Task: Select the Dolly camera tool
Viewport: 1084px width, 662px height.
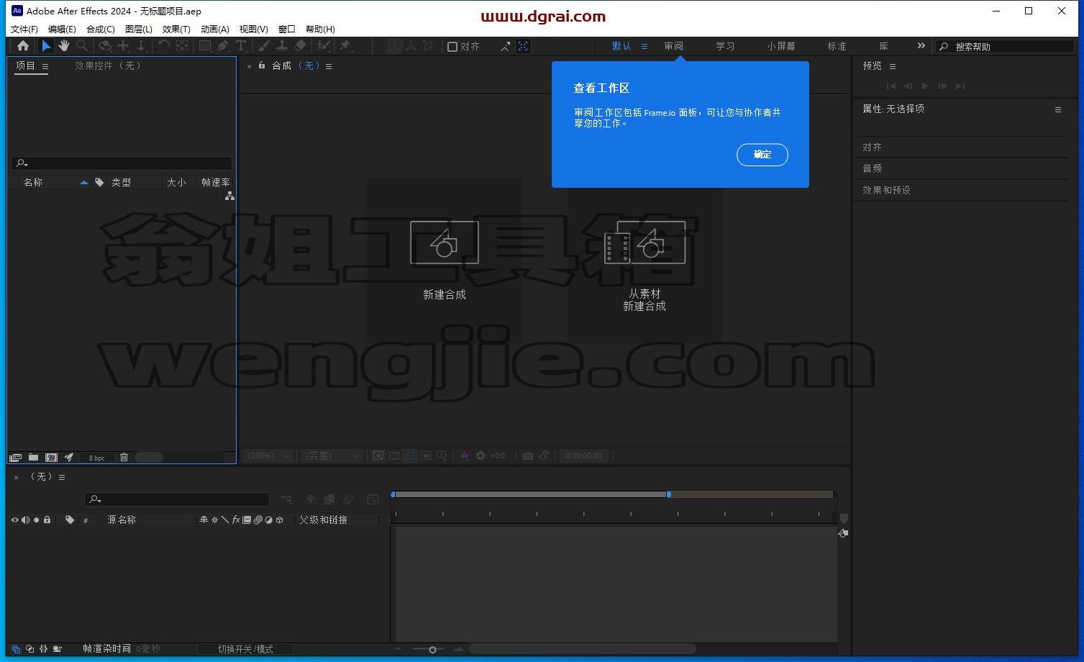Action: (x=141, y=46)
